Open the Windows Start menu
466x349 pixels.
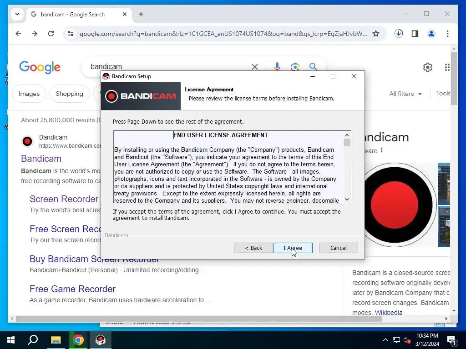click(11, 340)
